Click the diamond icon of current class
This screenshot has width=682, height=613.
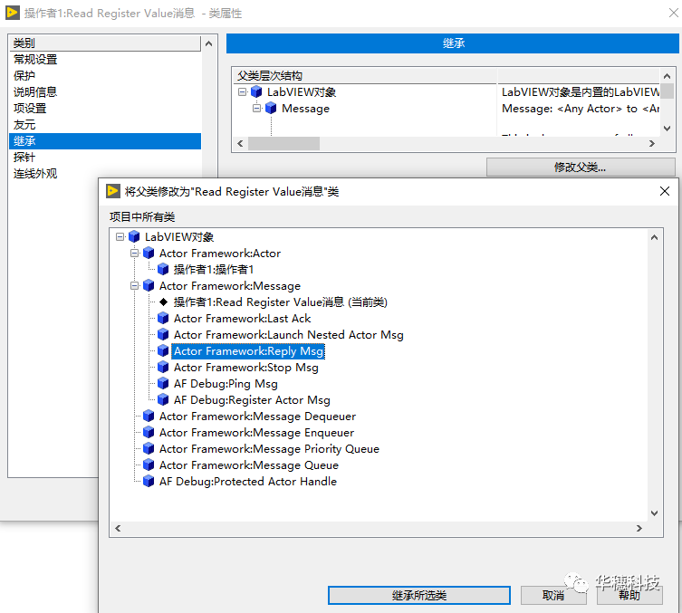click(x=164, y=302)
